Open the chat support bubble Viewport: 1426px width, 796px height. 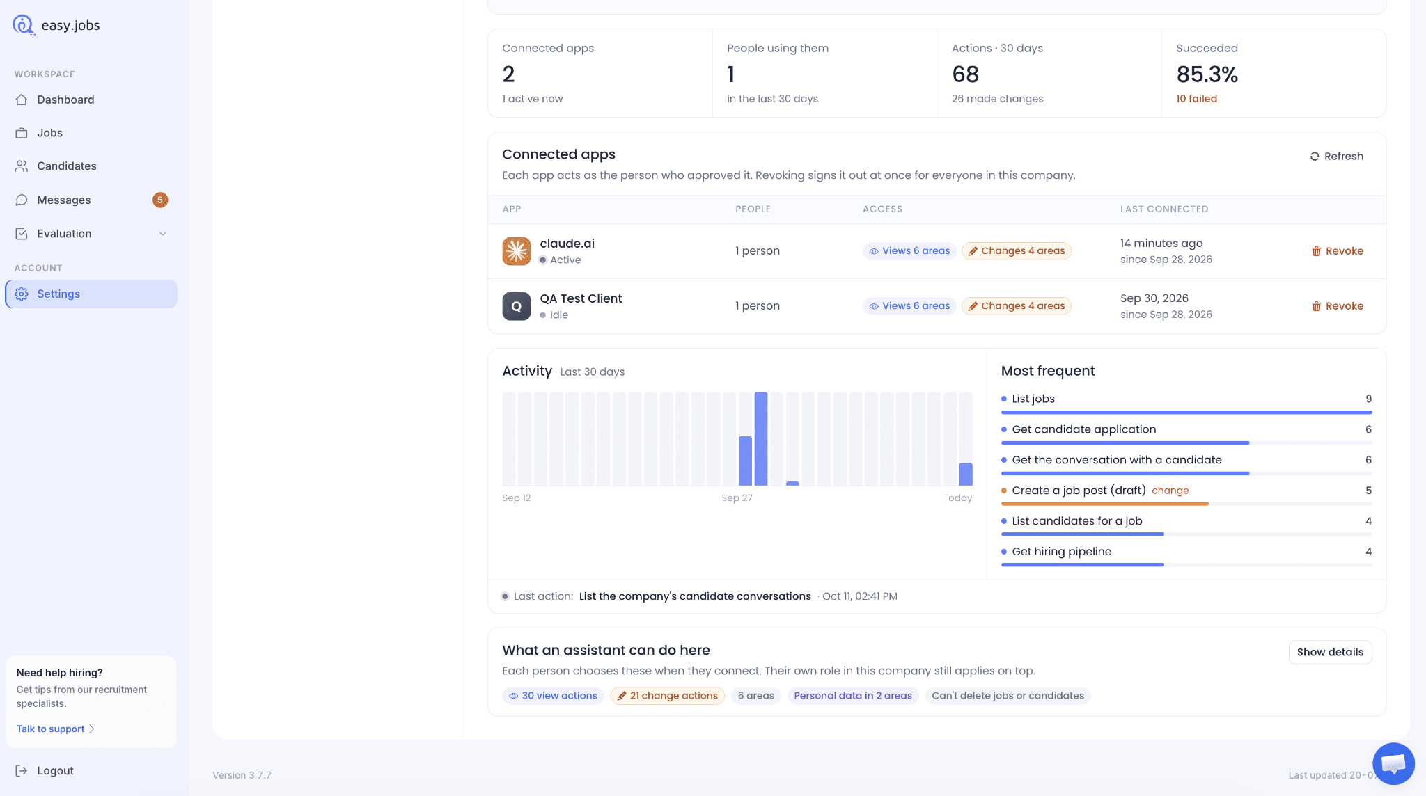[1393, 764]
